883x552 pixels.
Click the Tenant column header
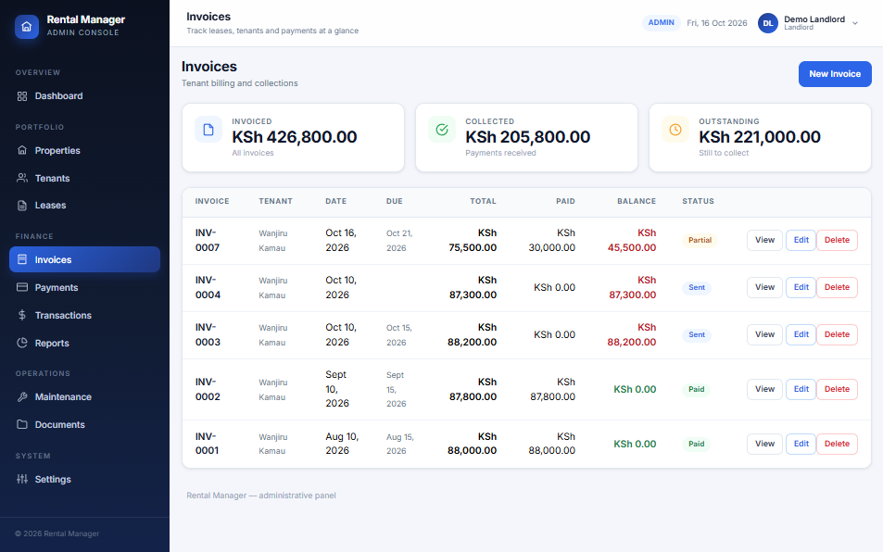pyautogui.click(x=275, y=201)
